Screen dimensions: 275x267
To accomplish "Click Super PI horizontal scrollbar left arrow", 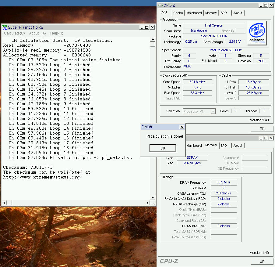I will [x=4, y=203].
